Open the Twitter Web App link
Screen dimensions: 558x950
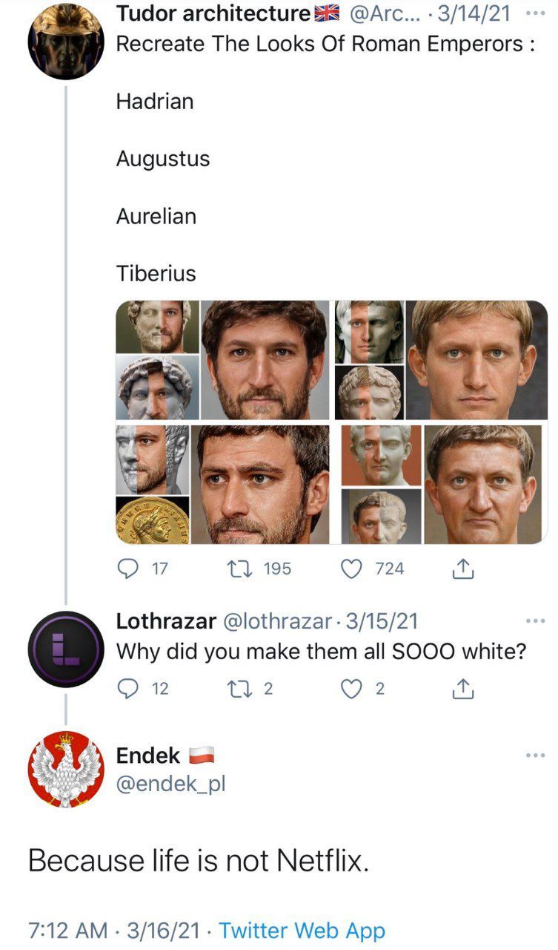tap(302, 930)
